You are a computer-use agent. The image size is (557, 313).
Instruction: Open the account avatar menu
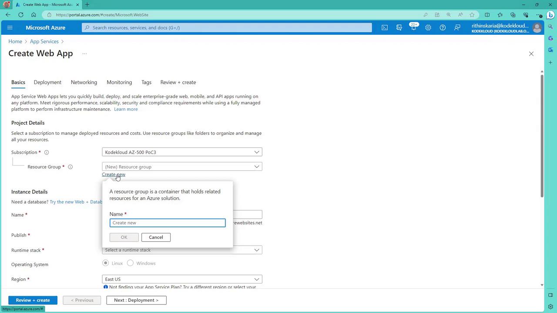(537, 28)
